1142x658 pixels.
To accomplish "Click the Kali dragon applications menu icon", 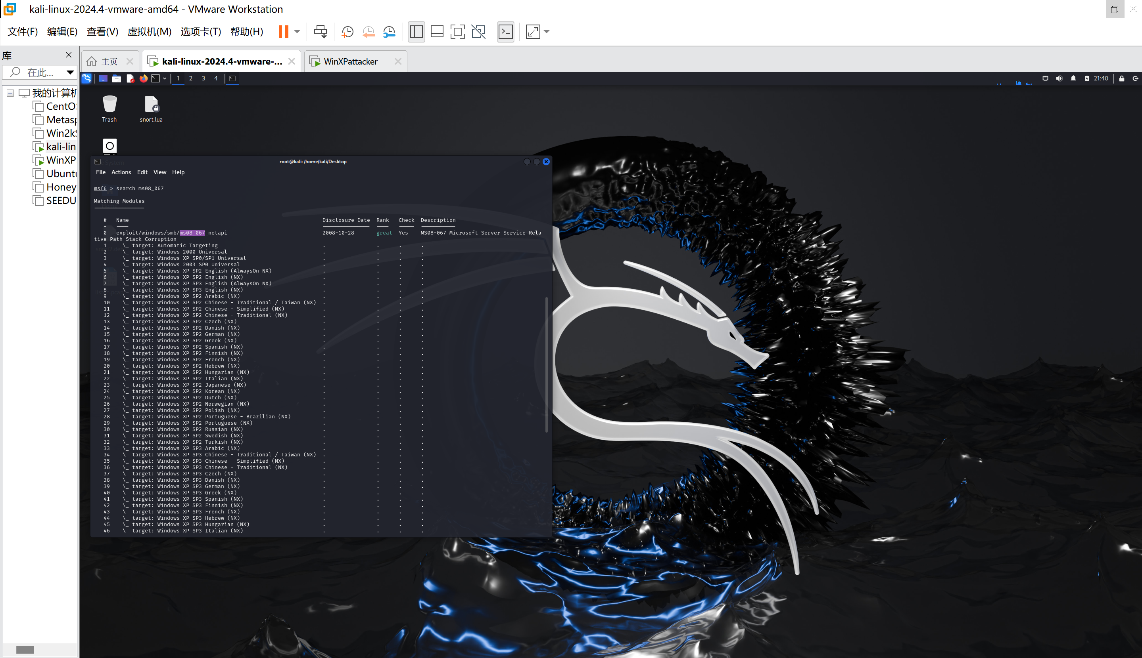I will click(x=86, y=78).
